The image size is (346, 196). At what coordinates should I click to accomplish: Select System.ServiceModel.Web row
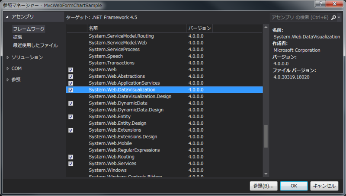[164, 43]
